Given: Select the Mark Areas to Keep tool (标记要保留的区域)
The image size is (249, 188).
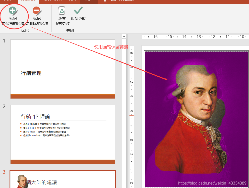Looking at the screenshot, I should tap(13, 16).
